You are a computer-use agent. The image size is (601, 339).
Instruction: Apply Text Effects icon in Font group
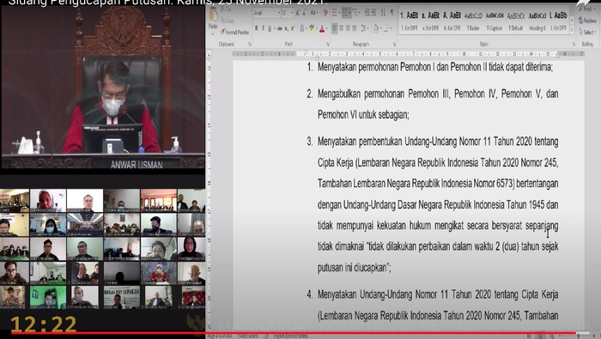click(302, 28)
